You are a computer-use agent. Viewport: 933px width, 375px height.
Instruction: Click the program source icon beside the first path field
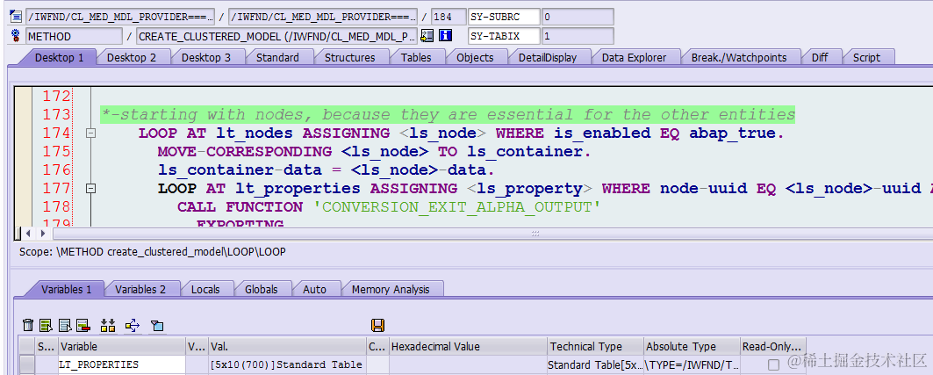click(x=16, y=16)
